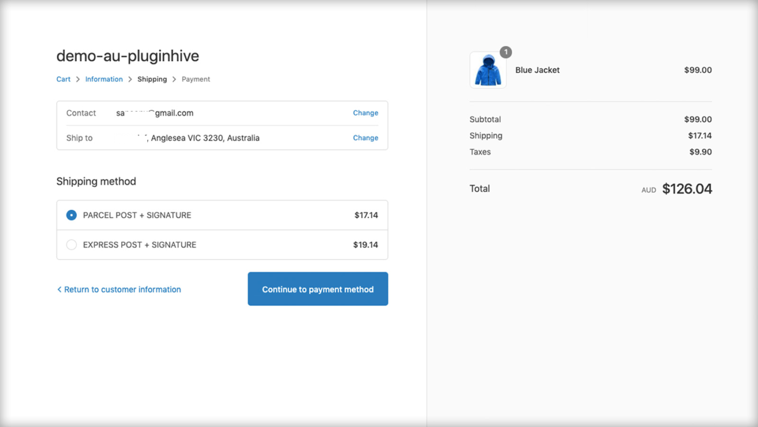The width and height of the screenshot is (758, 427).
Task: Go to Information breadcrumb step
Action: (x=104, y=79)
